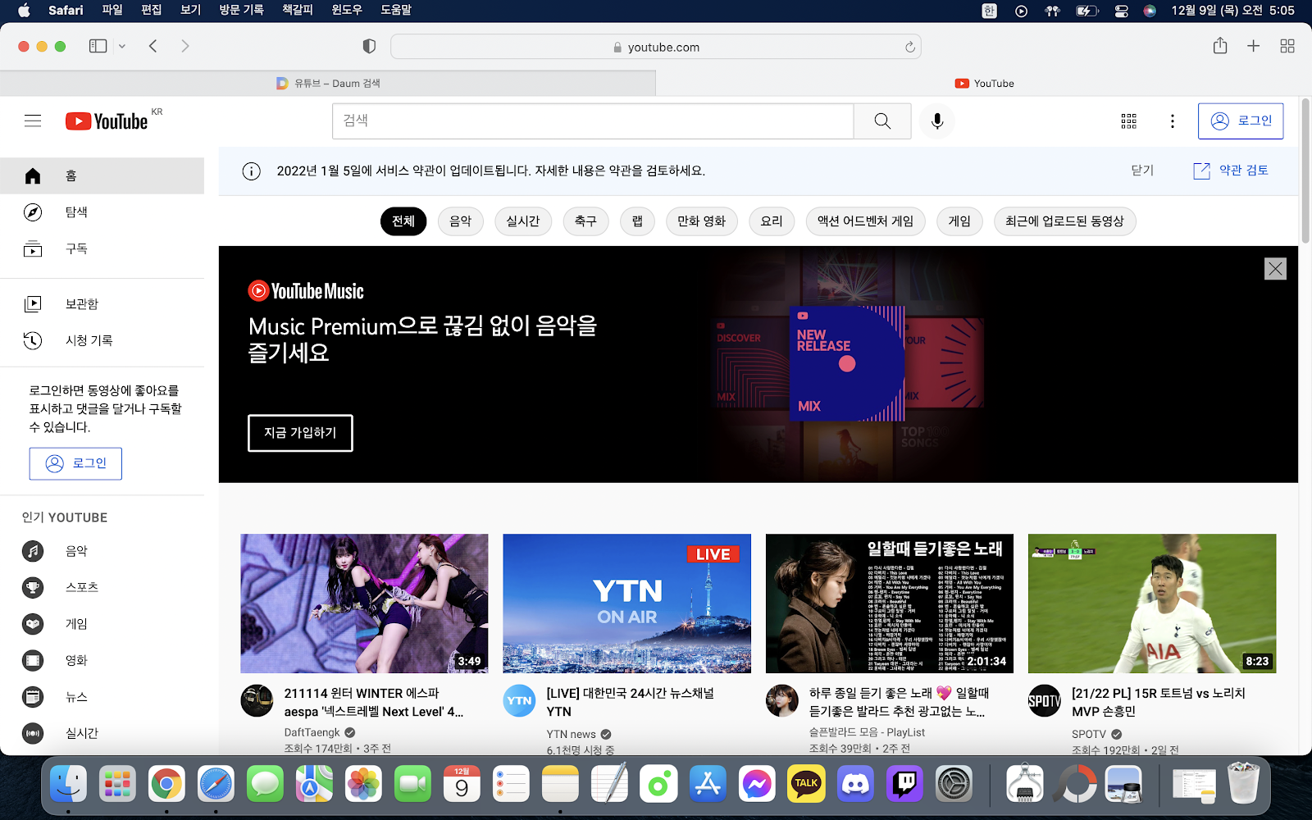Open 영화 item in sidebar
Screen dimensions: 1312x820
pos(102,660)
